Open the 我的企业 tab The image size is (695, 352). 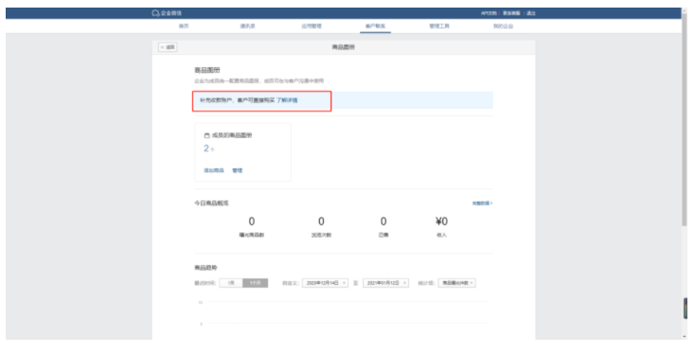pos(503,26)
